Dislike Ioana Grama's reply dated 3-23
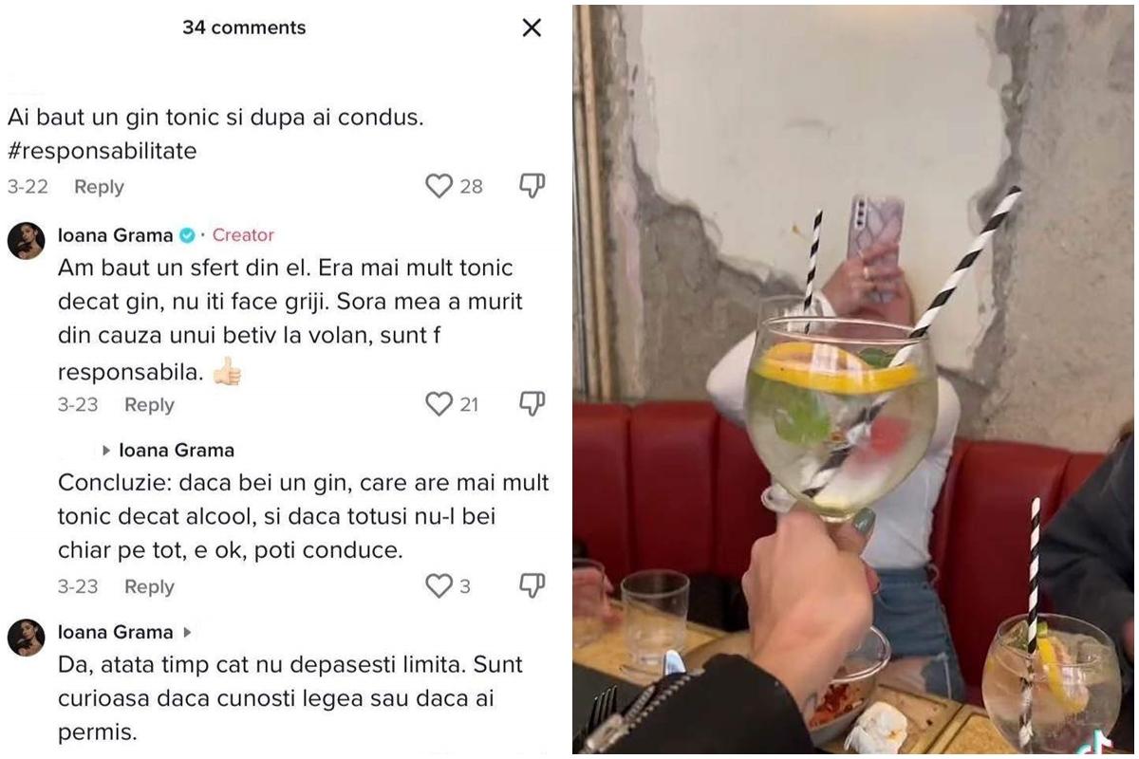1139x759 pixels. pos(532,404)
